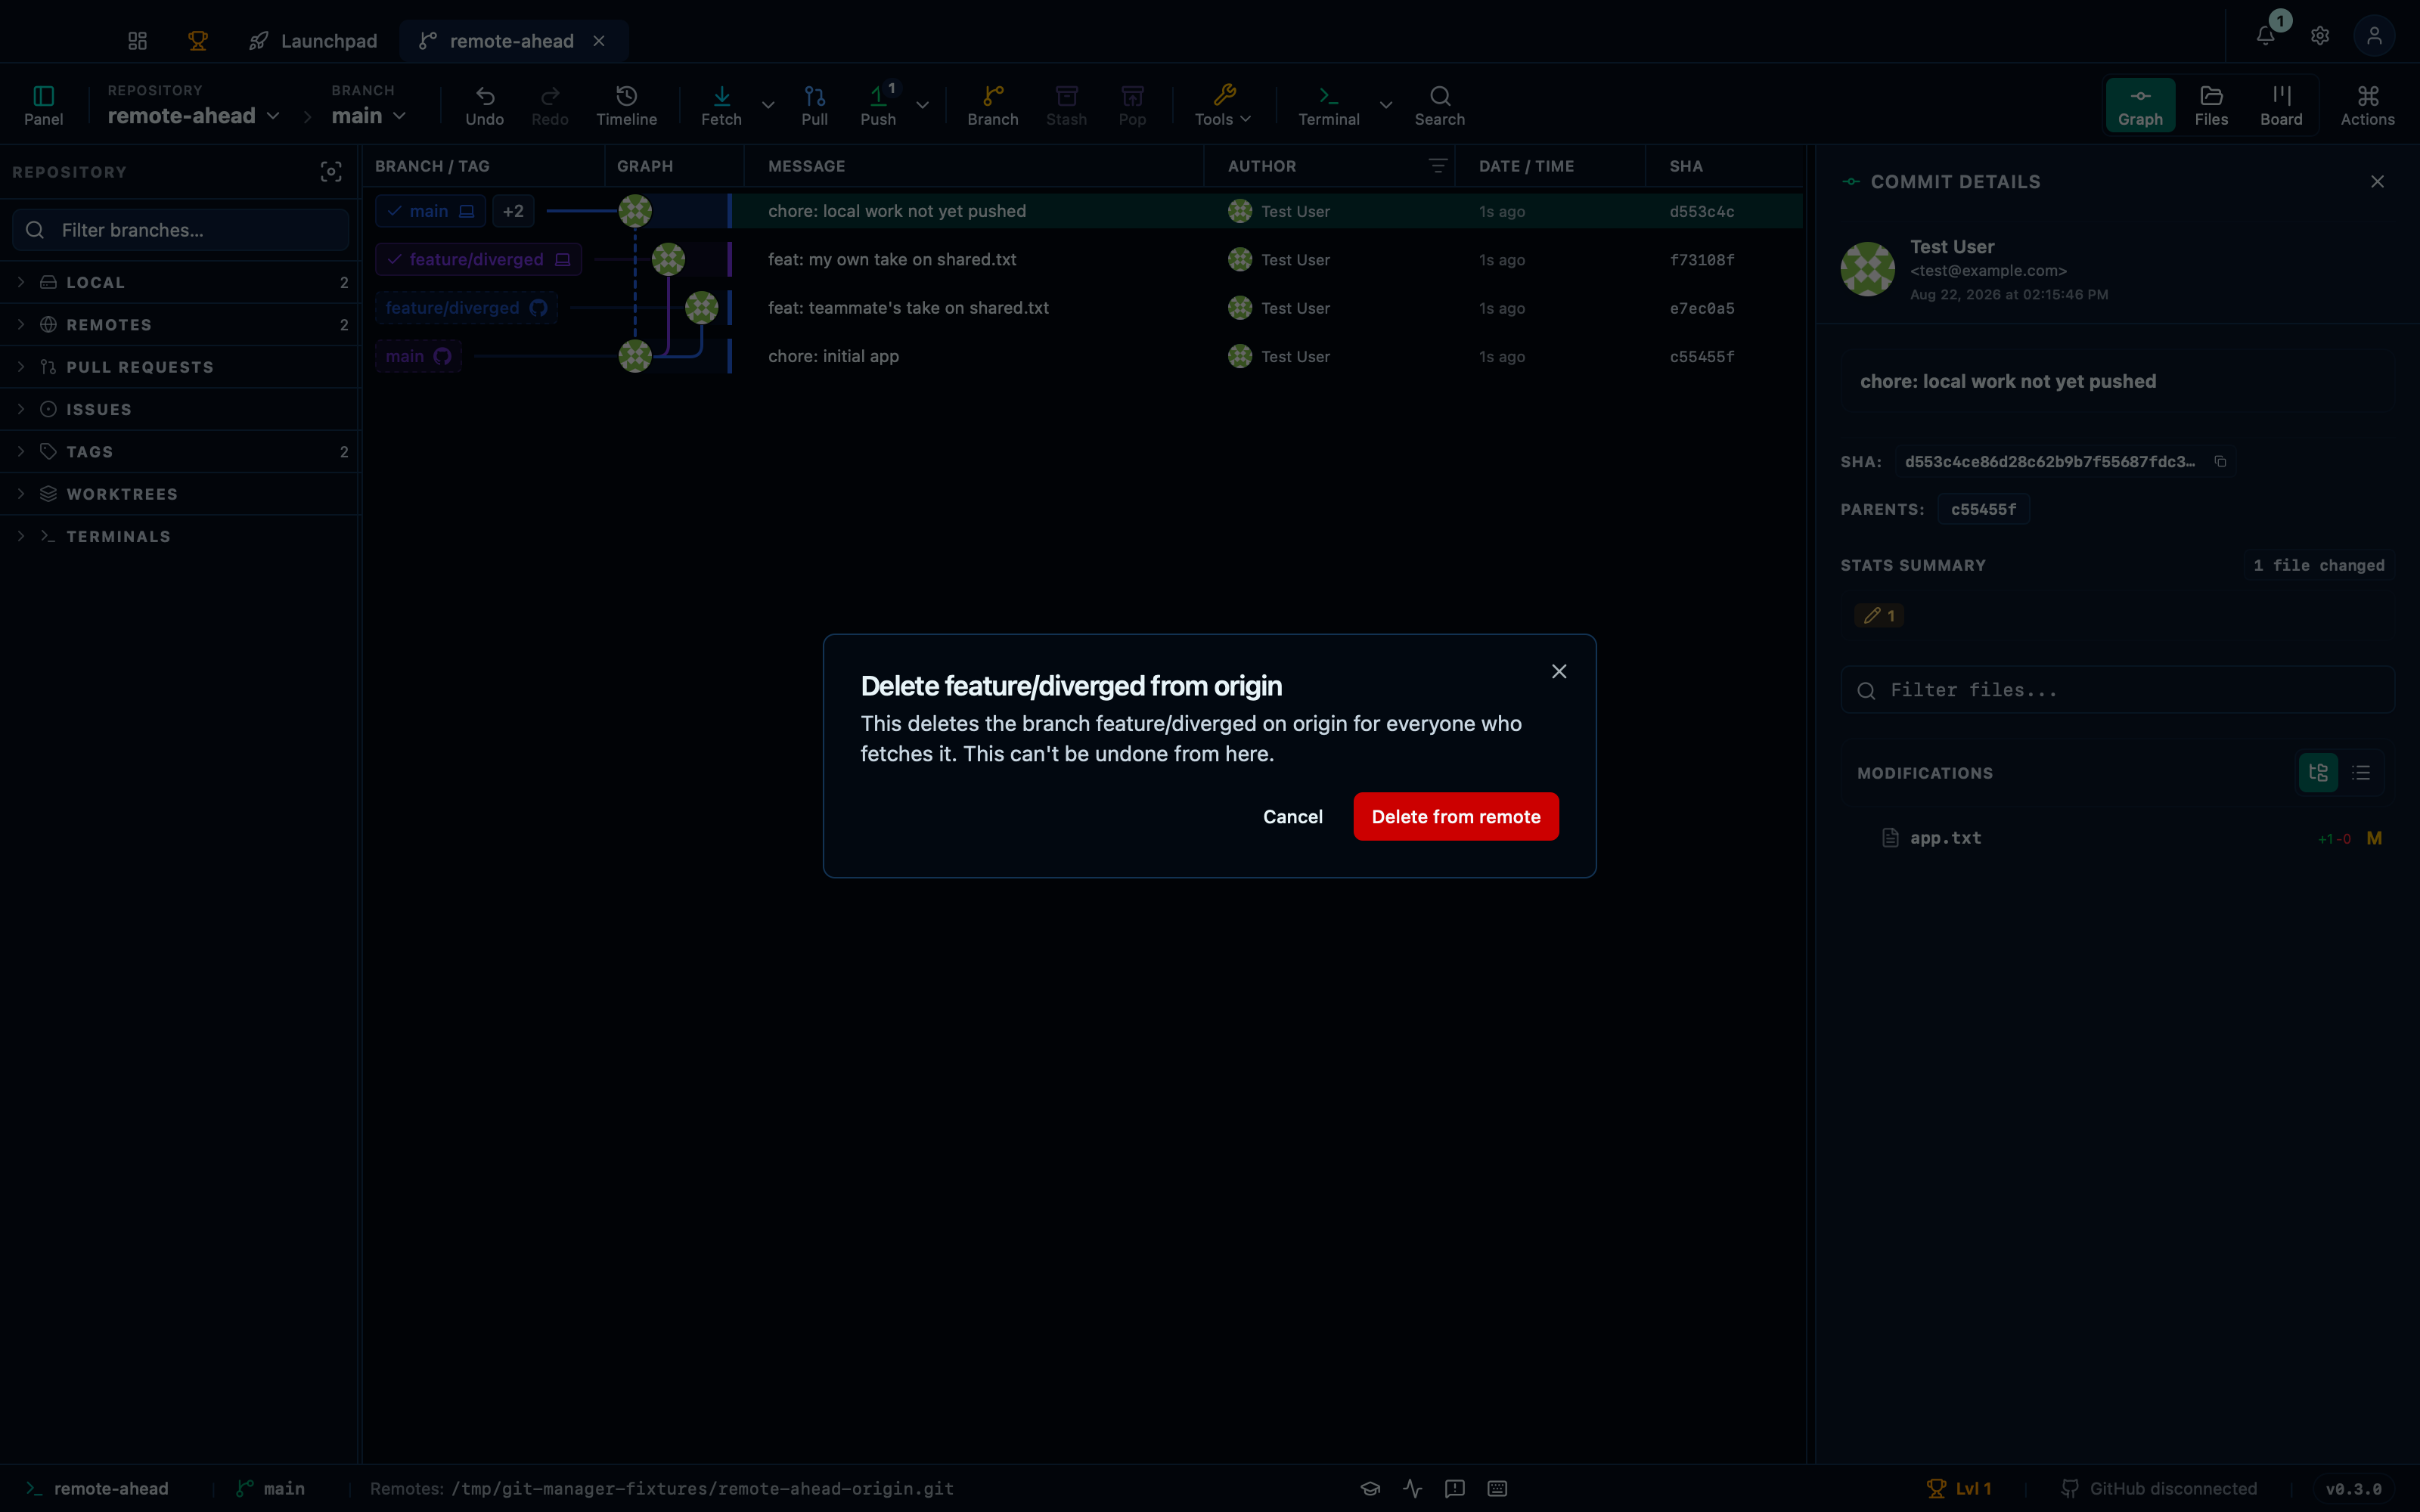Click the graph node of commit d553c4c
The image size is (2420, 1512).
point(635,211)
